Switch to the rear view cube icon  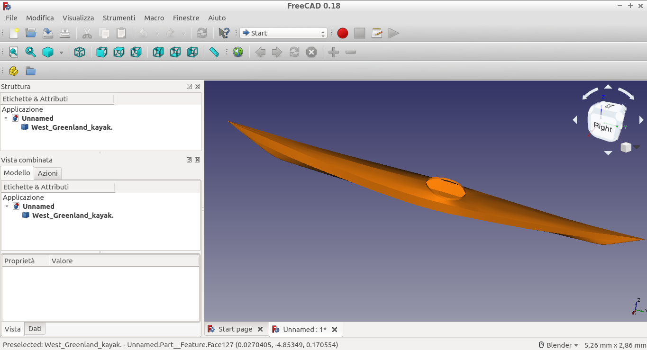pyautogui.click(x=158, y=52)
